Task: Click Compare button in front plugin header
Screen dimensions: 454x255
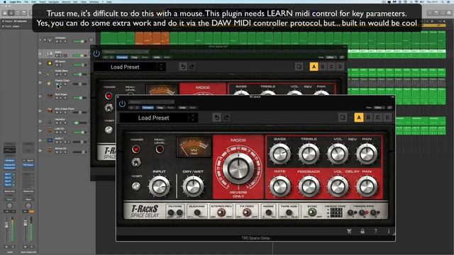Action: pos(148,108)
